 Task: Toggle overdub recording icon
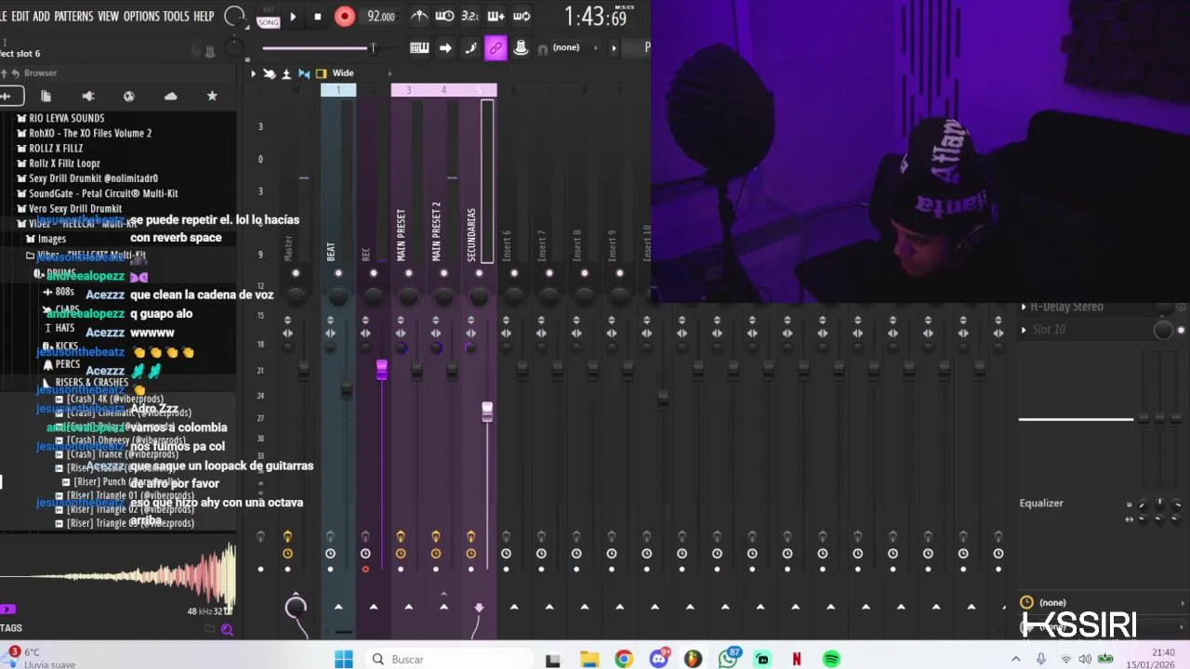[x=496, y=16]
